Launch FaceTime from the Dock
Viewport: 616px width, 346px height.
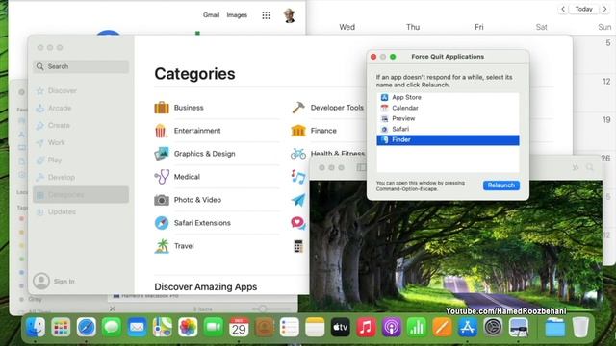coord(214,327)
